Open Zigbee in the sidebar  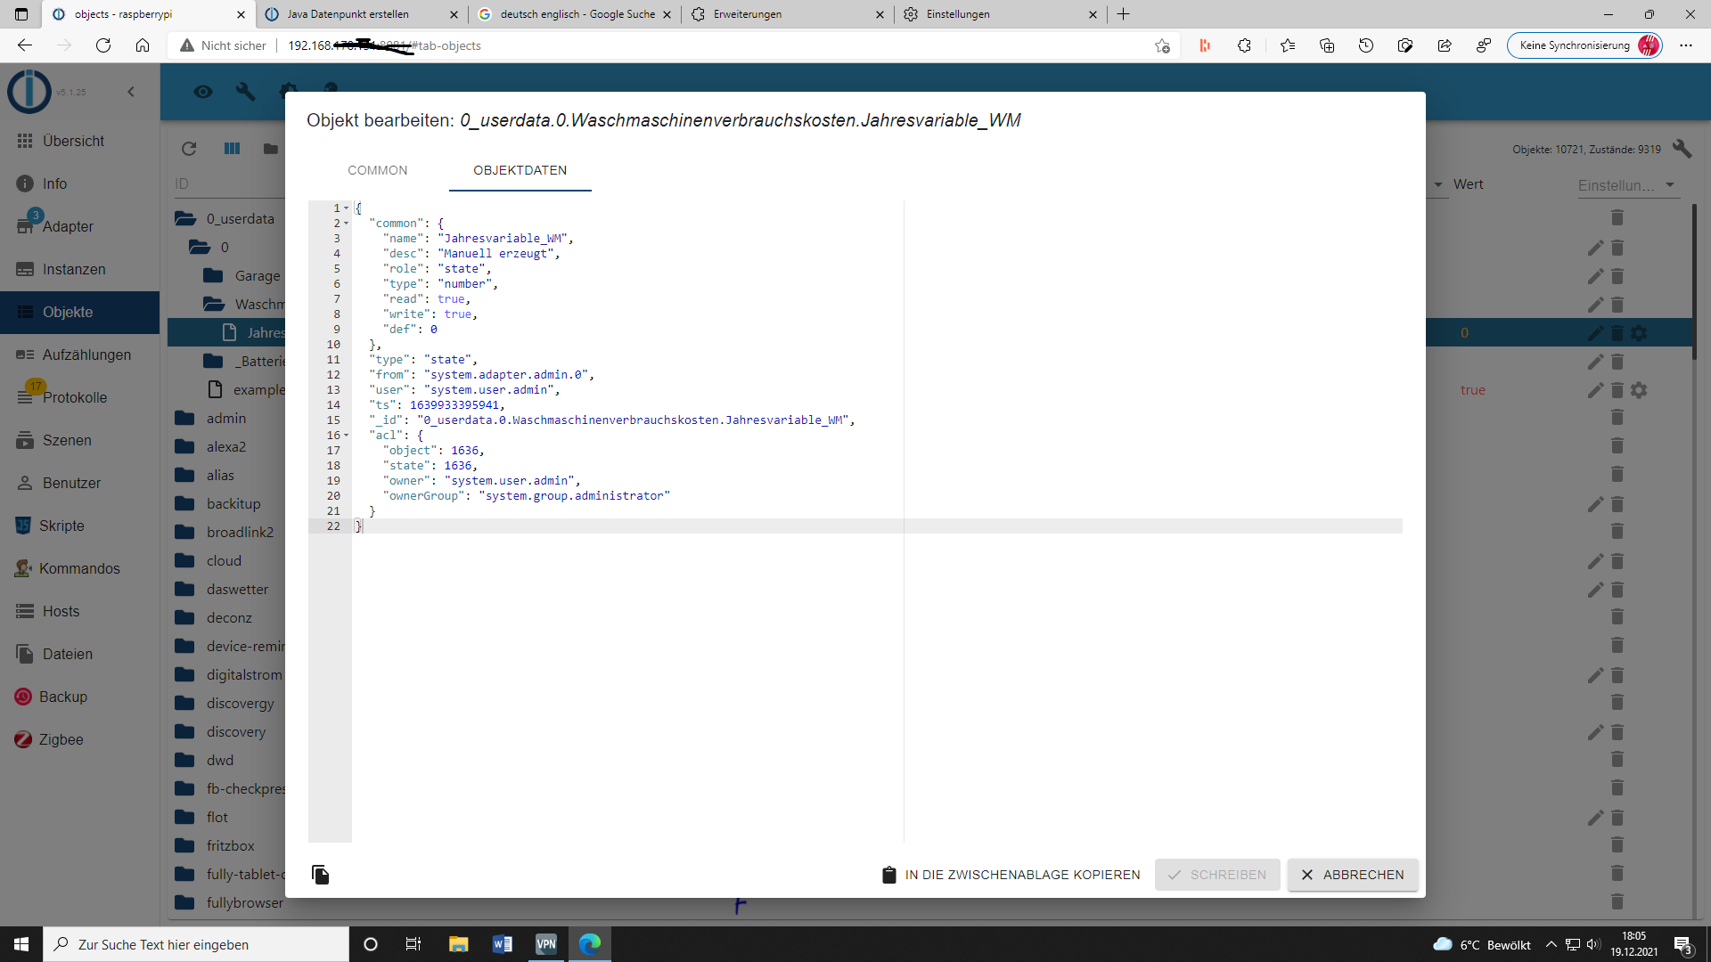[x=61, y=739]
